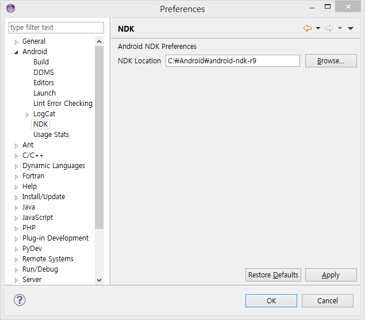Select the JavaScript category label

coord(37,217)
